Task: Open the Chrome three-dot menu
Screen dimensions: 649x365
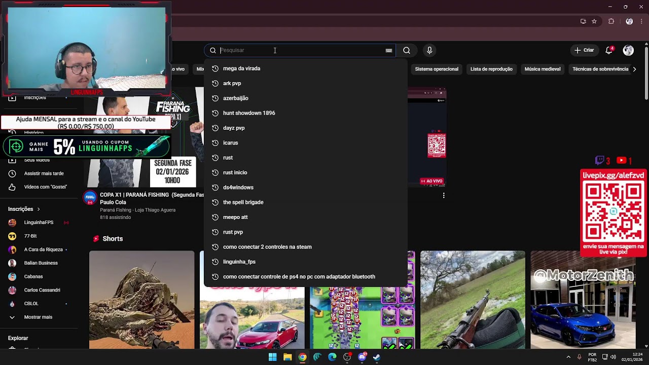Action: pyautogui.click(x=641, y=21)
